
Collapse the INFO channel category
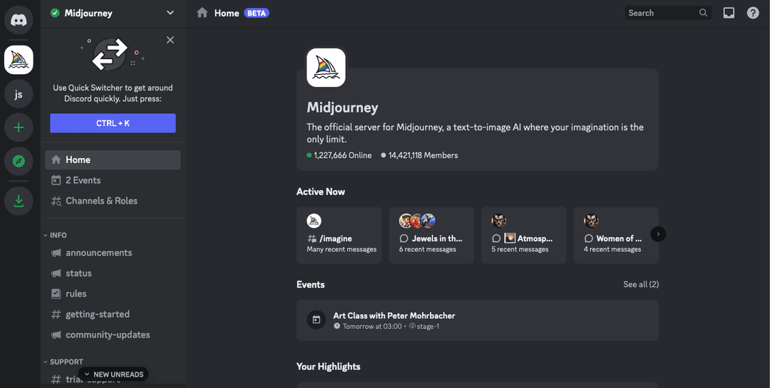coord(58,235)
